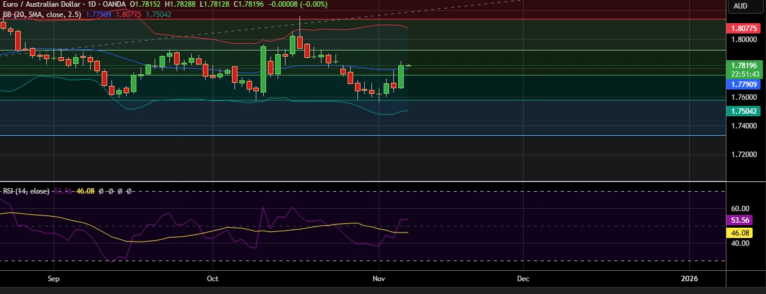Click the blue 1.77909 value in BB legend
Image resolution: width=766 pixels, height=294 pixels.
tap(98, 14)
